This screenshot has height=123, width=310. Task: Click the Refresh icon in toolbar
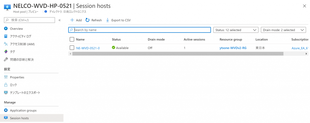87,20
